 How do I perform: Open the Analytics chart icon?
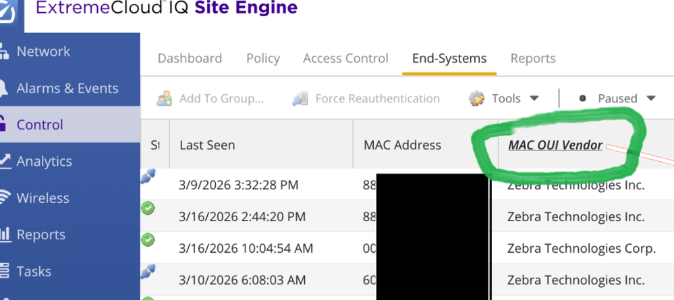coord(5,161)
